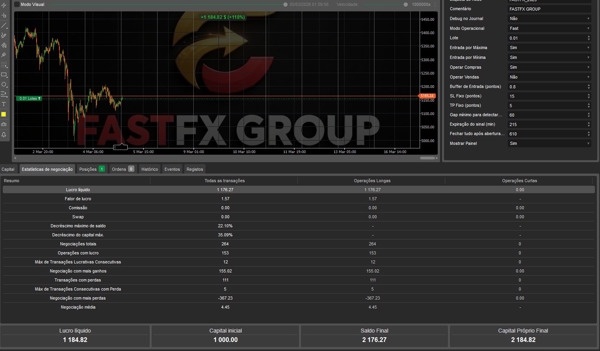
Task: Change Modo Operacional dropdown value
Action: [x=549, y=28]
